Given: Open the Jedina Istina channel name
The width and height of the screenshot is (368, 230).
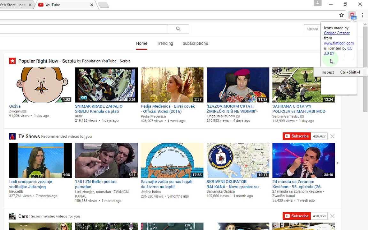Looking at the screenshot, I should [x=151, y=192].
